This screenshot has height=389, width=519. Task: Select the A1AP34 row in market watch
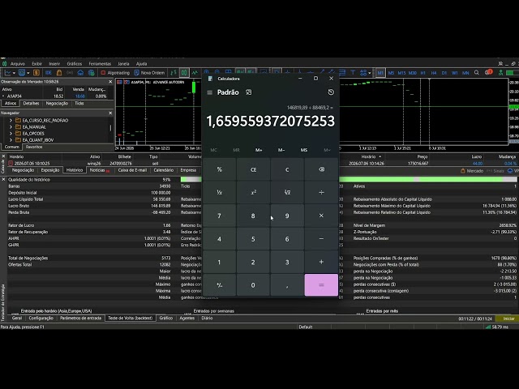56,96
